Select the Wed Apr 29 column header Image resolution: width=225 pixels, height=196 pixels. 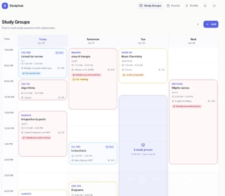click(x=193, y=41)
